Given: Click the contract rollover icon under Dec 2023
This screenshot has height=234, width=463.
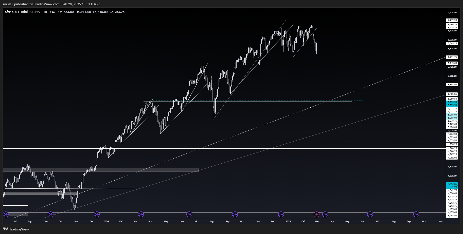Looking at the screenshot, I should click(x=97, y=214).
